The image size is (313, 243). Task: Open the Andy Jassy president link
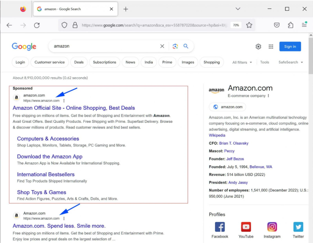(238, 182)
